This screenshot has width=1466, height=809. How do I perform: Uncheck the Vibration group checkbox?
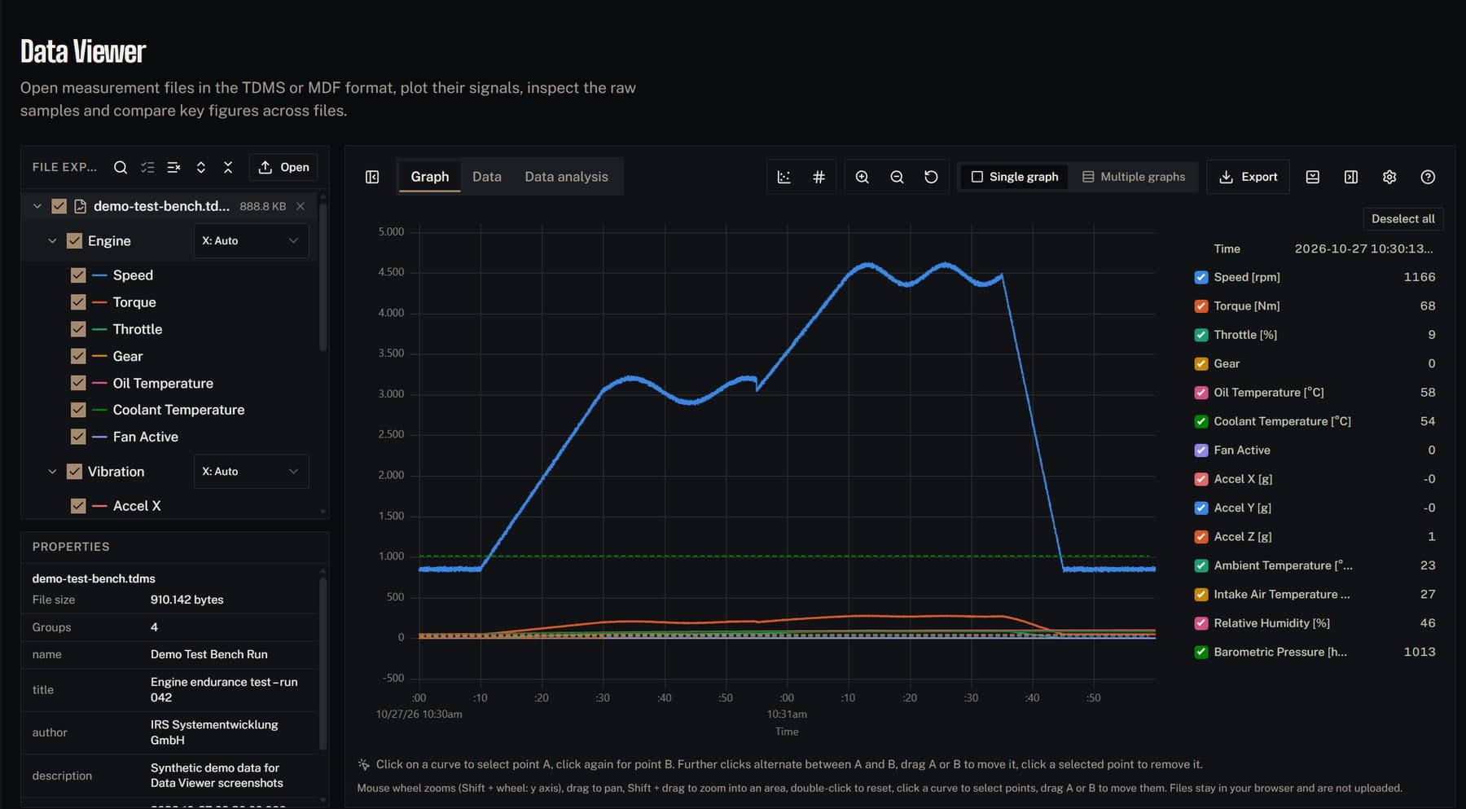coord(74,472)
